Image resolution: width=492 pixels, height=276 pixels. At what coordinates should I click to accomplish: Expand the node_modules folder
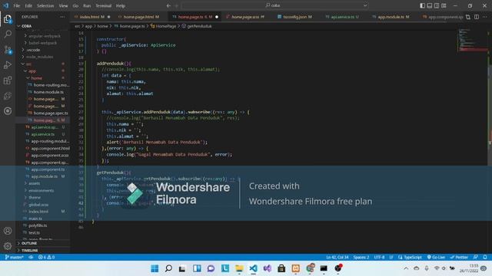click(x=42, y=57)
